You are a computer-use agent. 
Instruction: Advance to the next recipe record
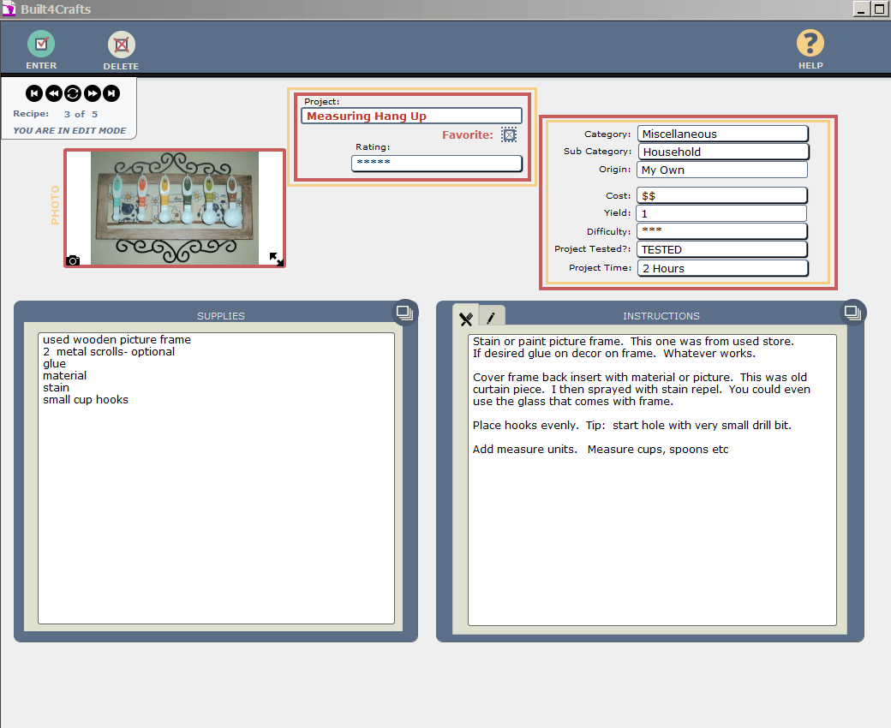pos(93,93)
